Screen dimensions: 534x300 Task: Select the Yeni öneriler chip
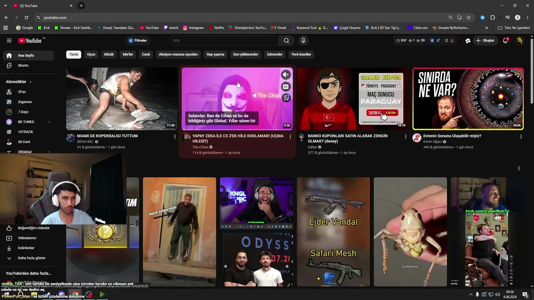301,54
